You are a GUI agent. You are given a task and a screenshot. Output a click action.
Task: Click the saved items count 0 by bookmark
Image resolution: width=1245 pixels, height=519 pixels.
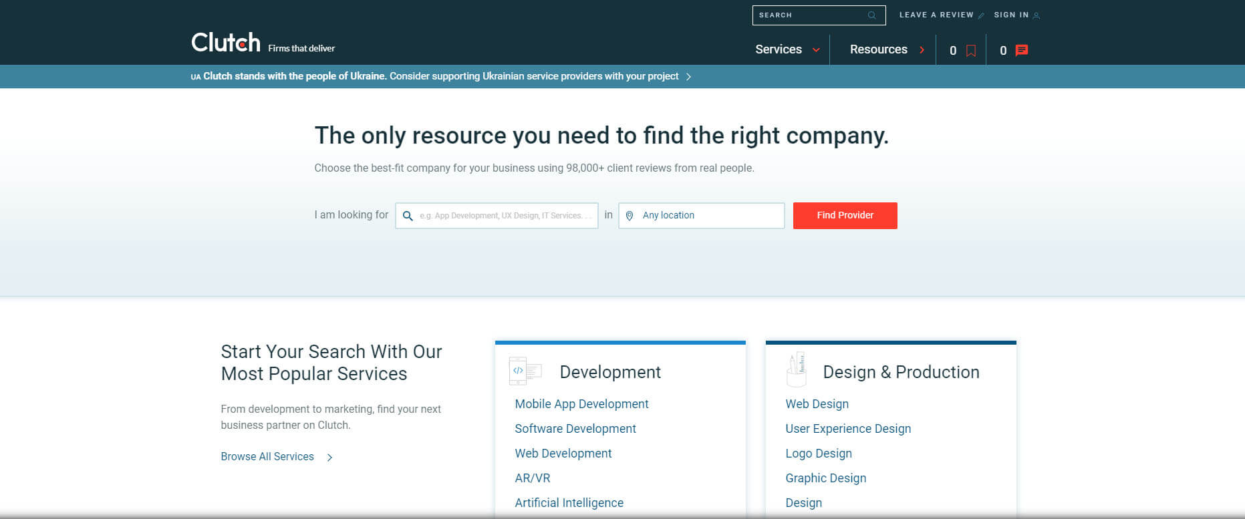coord(953,51)
